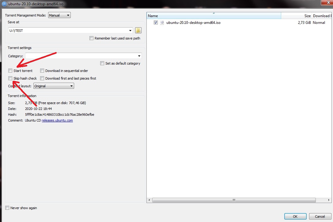
Task: Click the qBittorrent icon in title bar
Action: (4, 4)
